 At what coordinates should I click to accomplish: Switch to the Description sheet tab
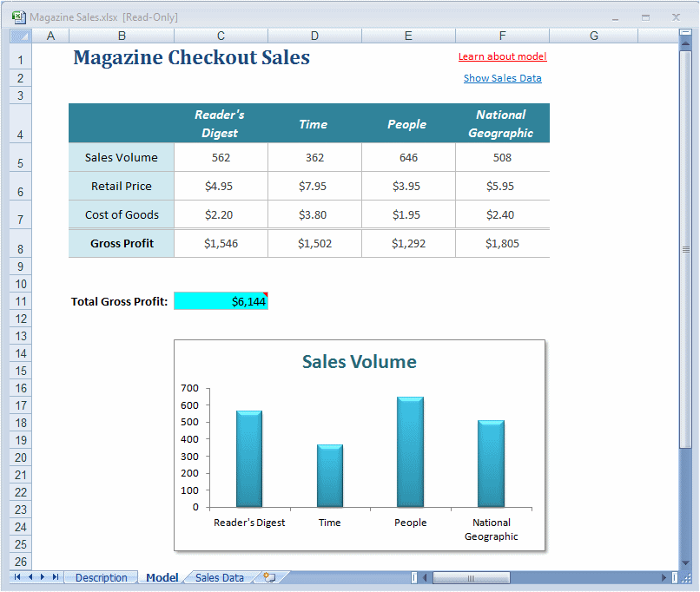pyautogui.click(x=101, y=576)
